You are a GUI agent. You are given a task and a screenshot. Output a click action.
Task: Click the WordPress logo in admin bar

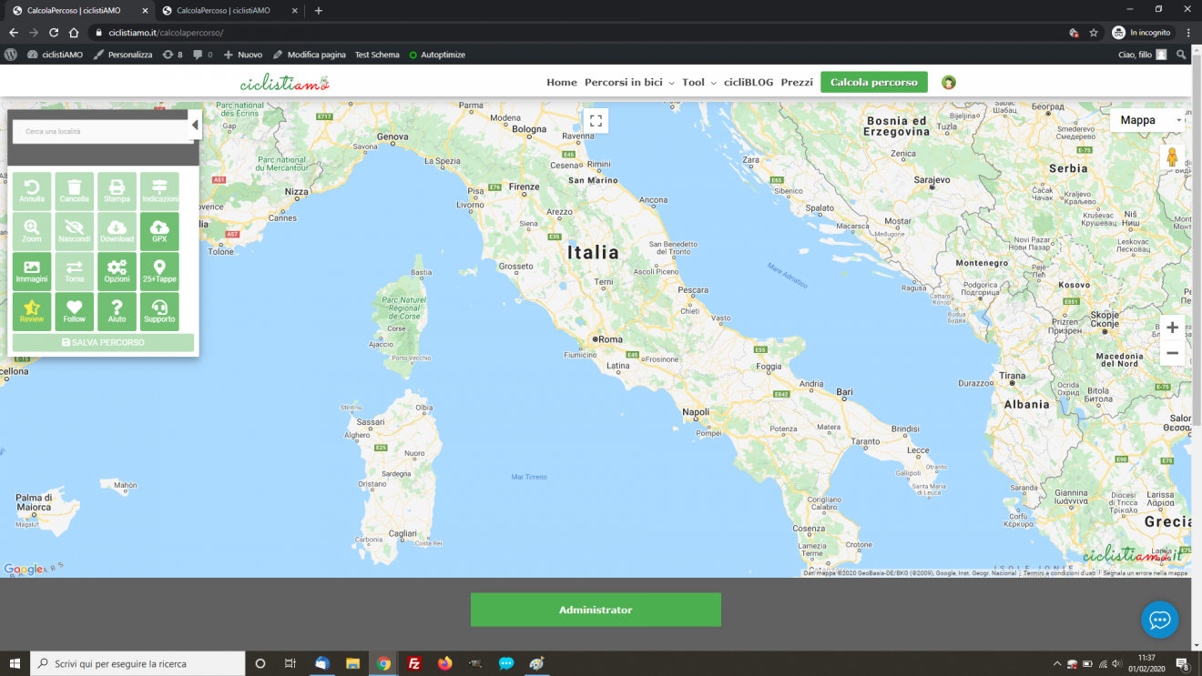11,55
